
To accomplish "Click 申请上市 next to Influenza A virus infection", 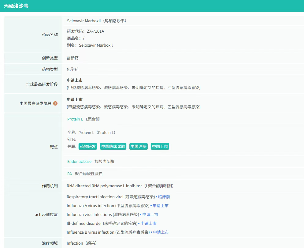I will pyautogui.click(x=161, y=206).
